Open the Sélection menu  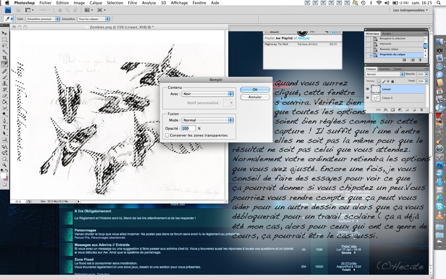pyautogui.click(x=115, y=3)
